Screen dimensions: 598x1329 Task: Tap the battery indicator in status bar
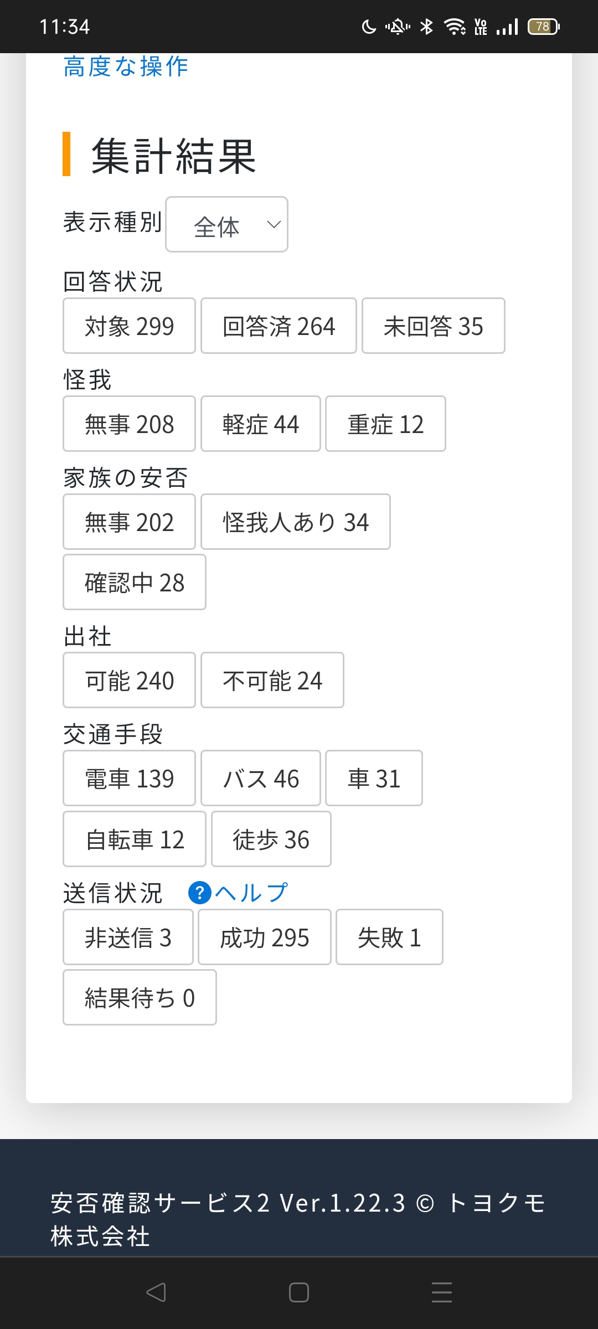click(x=543, y=27)
